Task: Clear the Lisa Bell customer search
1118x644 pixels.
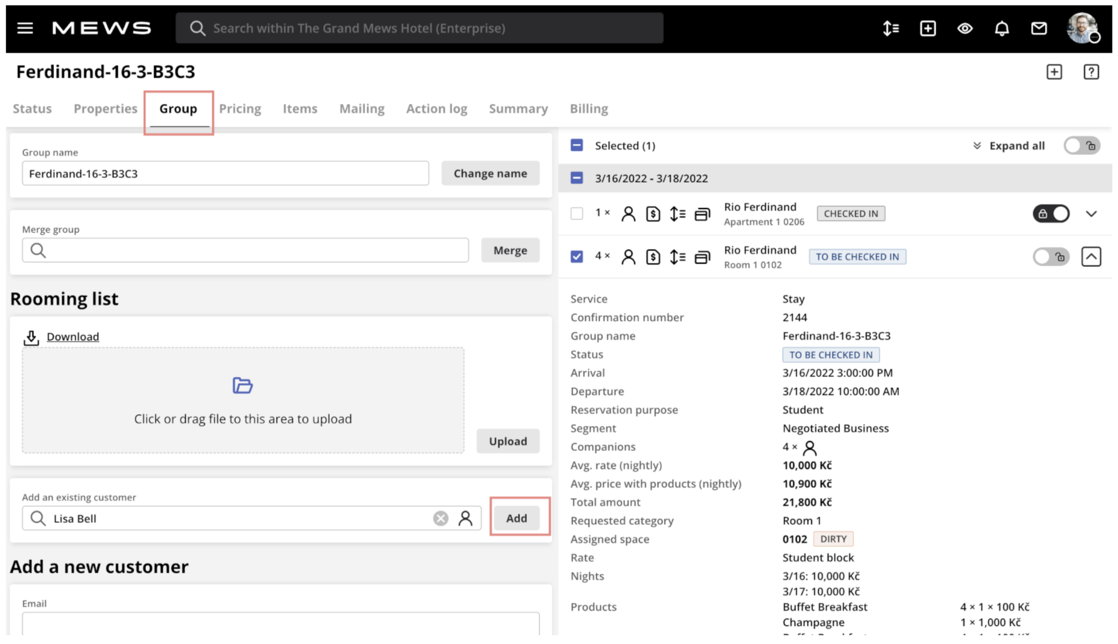Action: coord(440,518)
